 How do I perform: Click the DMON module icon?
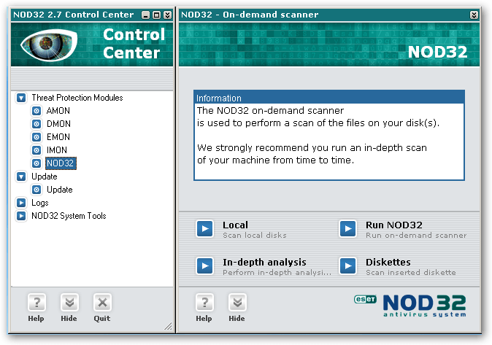click(36, 124)
